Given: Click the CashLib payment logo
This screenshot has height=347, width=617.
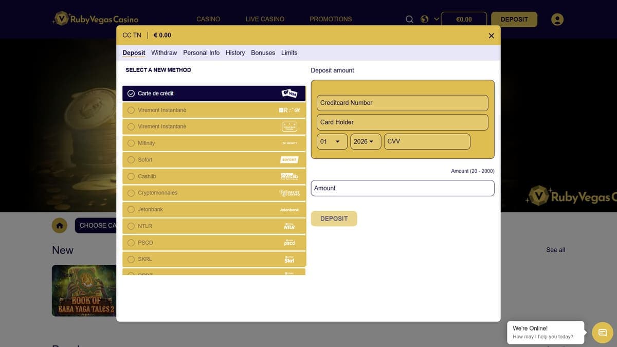Looking at the screenshot, I should (x=289, y=176).
